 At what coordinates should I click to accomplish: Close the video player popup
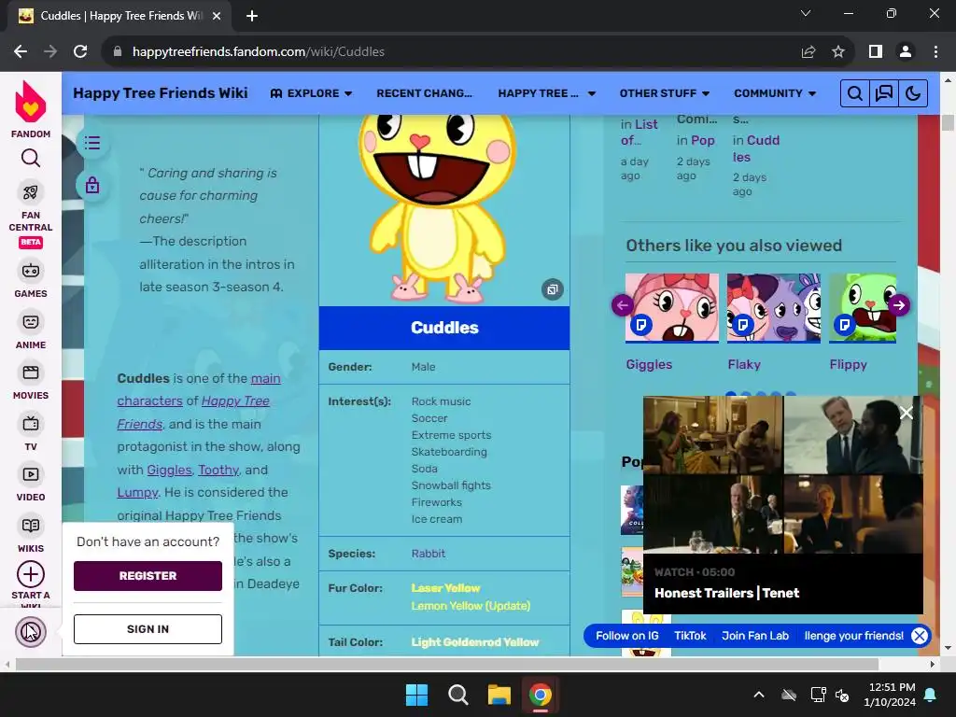click(x=907, y=413)
